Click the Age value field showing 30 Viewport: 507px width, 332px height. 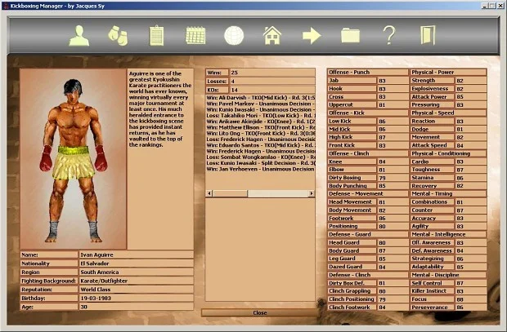(x=136, y=307)
